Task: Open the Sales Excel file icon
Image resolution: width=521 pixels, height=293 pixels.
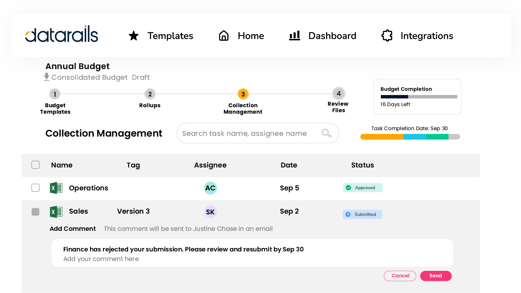Action: 56,212
